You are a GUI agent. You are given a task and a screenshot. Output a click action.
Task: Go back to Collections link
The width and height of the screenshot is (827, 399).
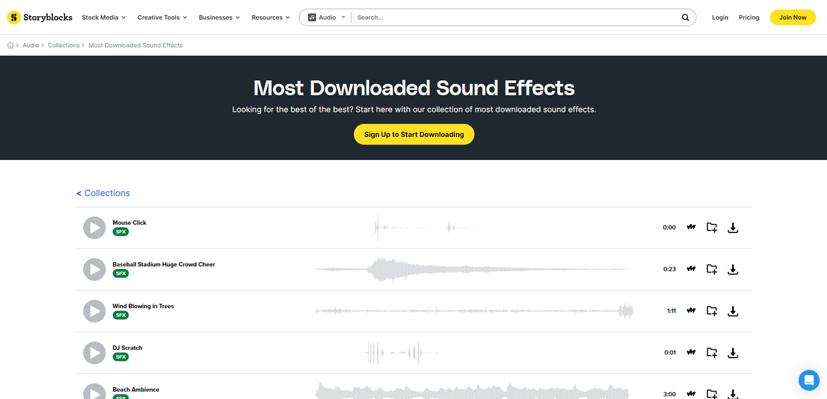[x=103, y=193]
